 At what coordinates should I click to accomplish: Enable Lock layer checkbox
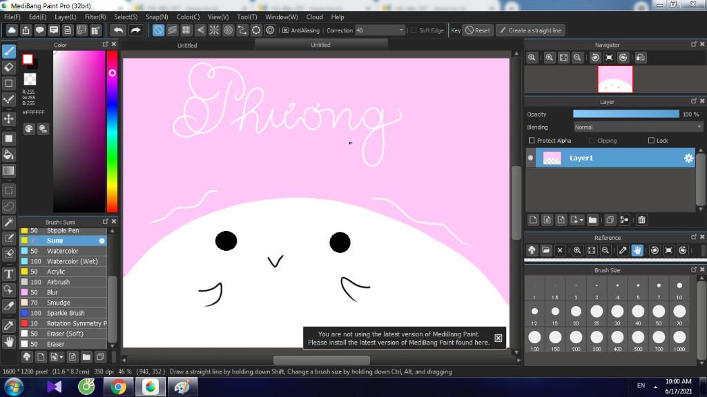[x=651, y=141]
